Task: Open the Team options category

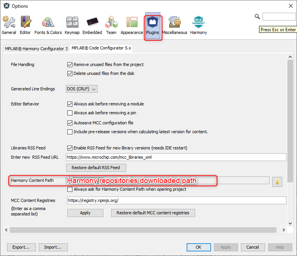Action: pos(111,25)
